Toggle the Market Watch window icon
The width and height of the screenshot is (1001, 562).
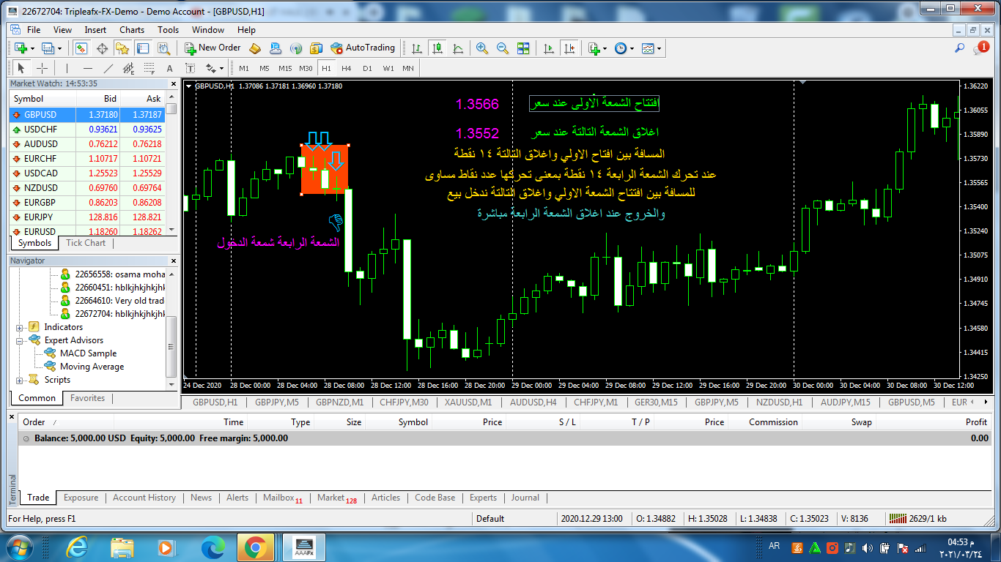pos(81,48)
